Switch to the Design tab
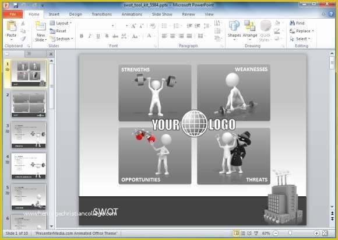 click(76, 14)
